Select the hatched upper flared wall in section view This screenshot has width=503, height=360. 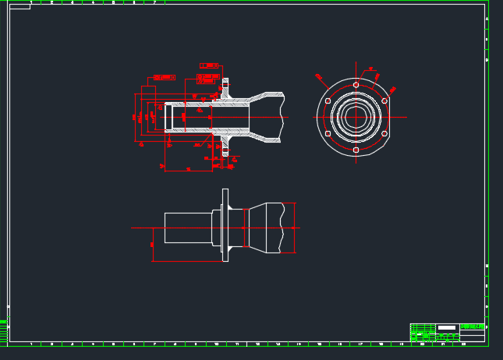click(267, 96)
